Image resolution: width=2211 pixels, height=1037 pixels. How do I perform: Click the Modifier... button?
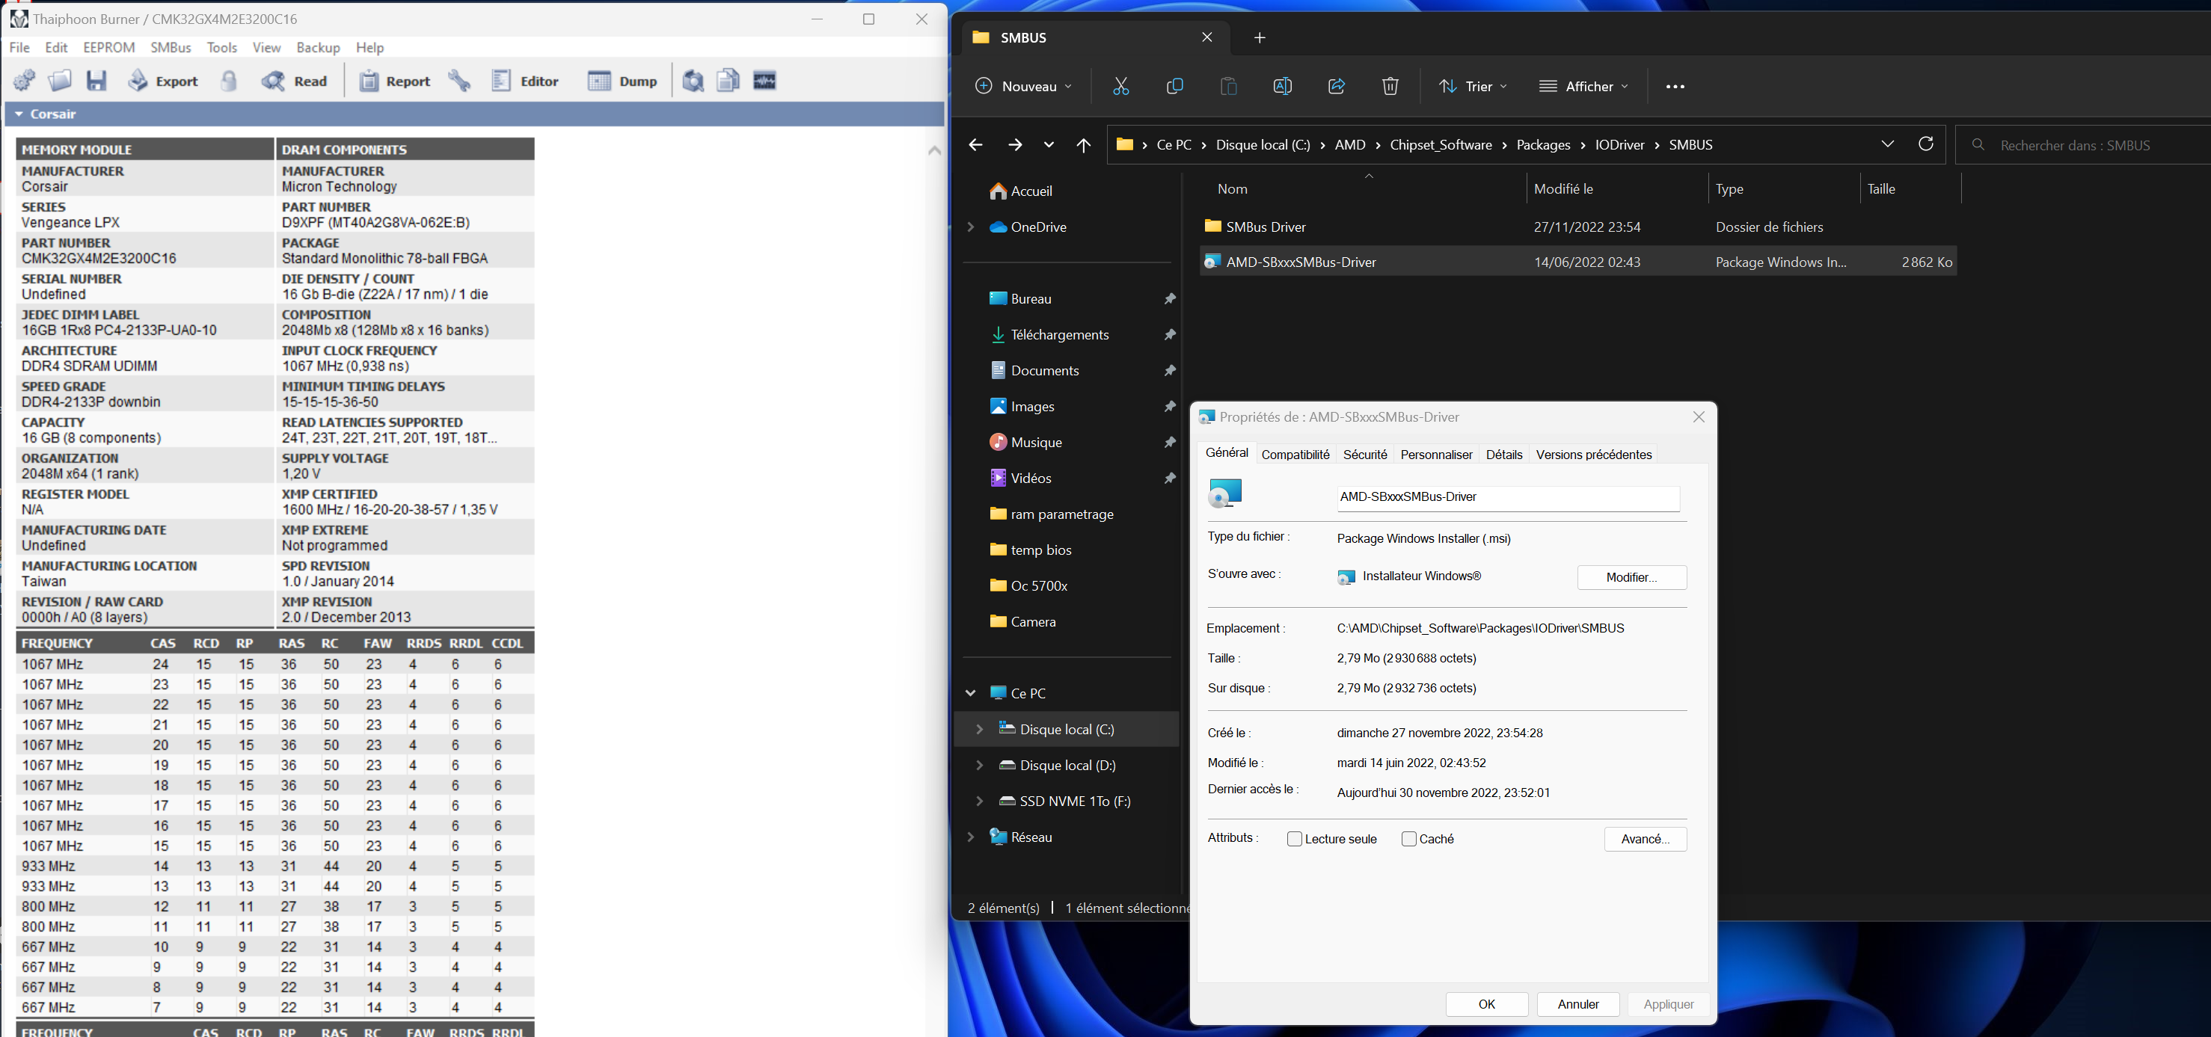pyautogui.click(x=1631, y=577)
